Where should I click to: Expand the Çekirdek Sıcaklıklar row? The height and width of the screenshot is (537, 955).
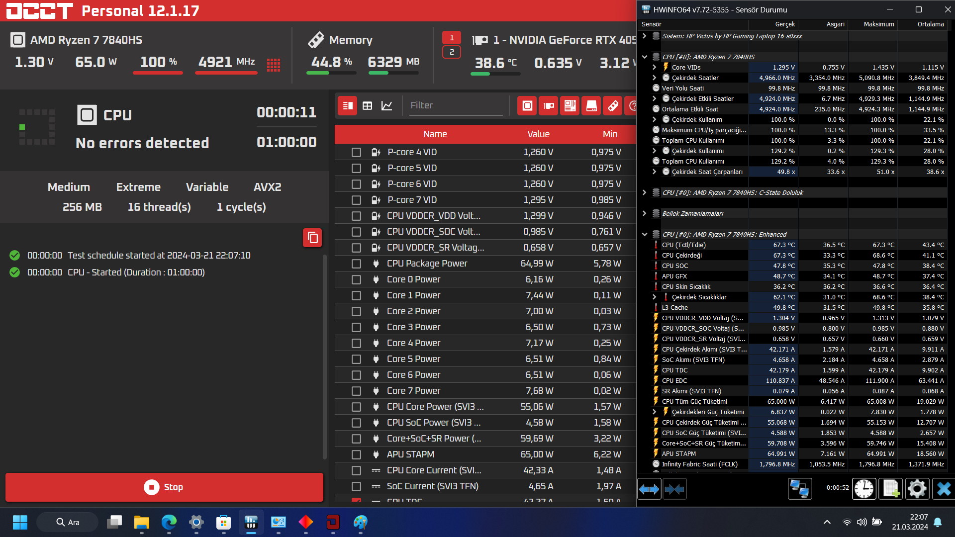tap(655, 297)
